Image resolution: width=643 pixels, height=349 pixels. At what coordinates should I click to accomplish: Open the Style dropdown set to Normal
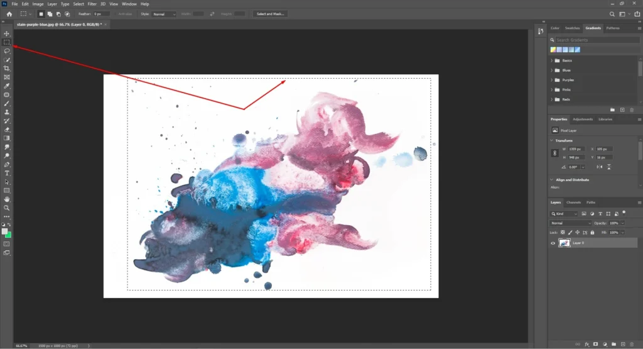click(x=164, y=14)
